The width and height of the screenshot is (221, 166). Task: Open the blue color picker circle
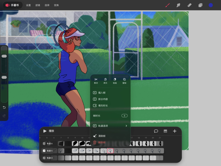click(211, 6)
